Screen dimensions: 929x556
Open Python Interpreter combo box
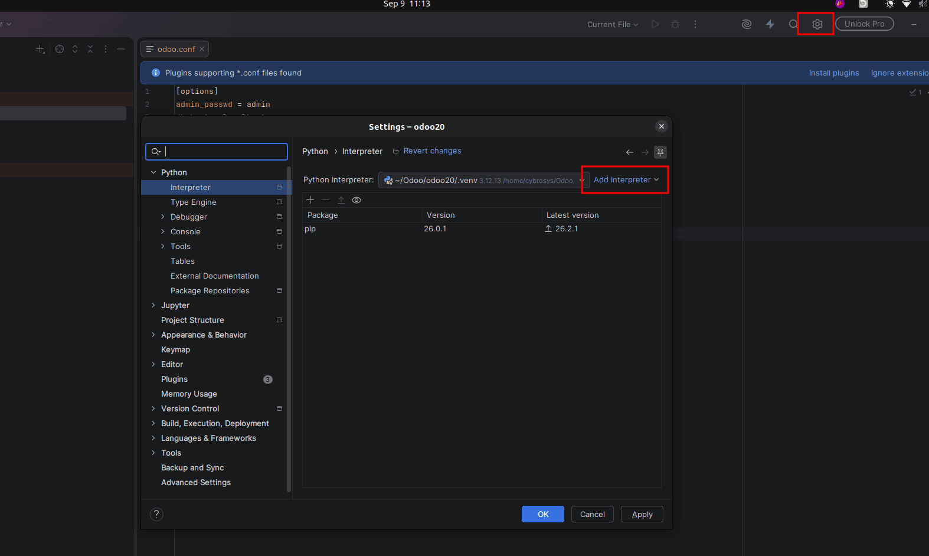pos(483,180)
